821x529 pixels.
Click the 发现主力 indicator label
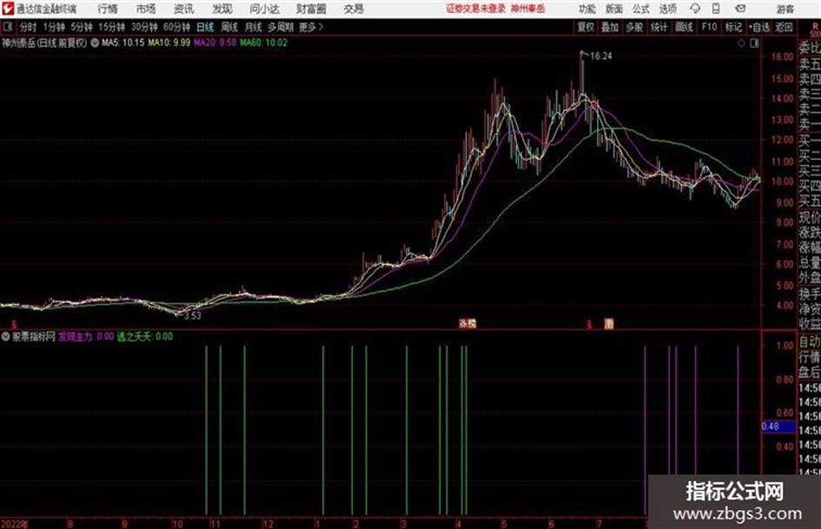pos(85,337)
